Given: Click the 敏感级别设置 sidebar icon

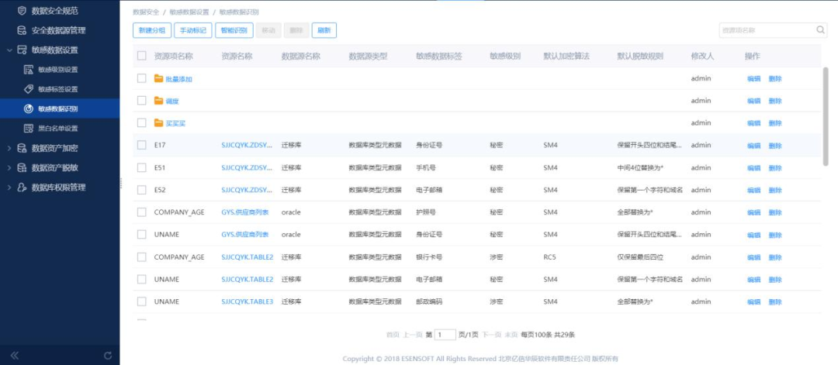Looking at the screenshot, I should tap(29, 70).
